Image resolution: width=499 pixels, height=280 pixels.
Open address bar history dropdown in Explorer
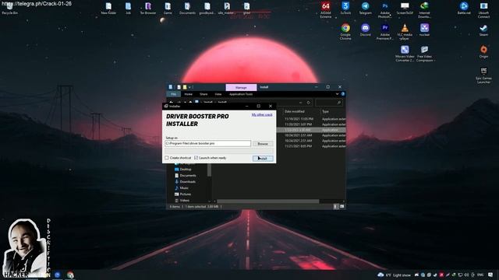301,103
